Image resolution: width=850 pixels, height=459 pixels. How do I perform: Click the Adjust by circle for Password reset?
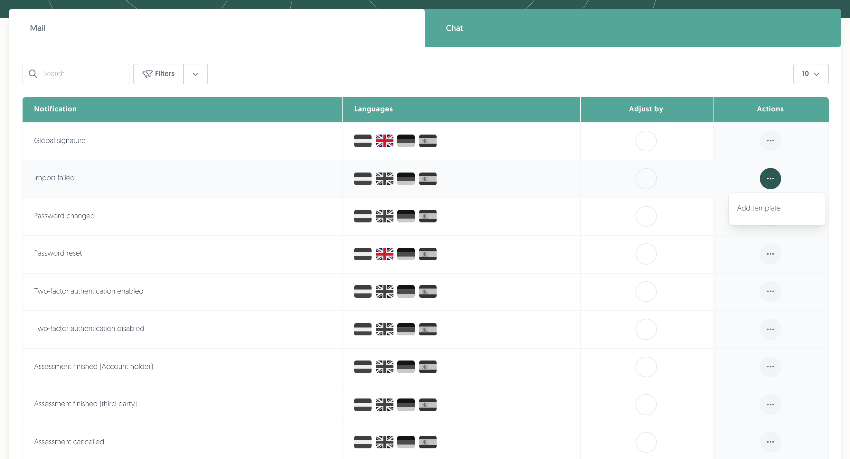(646, 254)
